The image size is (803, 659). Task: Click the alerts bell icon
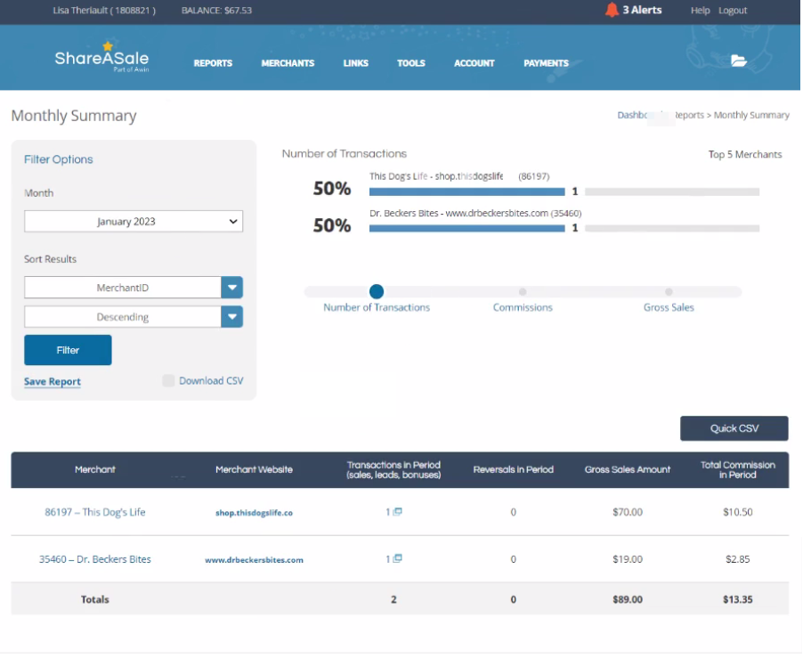coord(612,10)
